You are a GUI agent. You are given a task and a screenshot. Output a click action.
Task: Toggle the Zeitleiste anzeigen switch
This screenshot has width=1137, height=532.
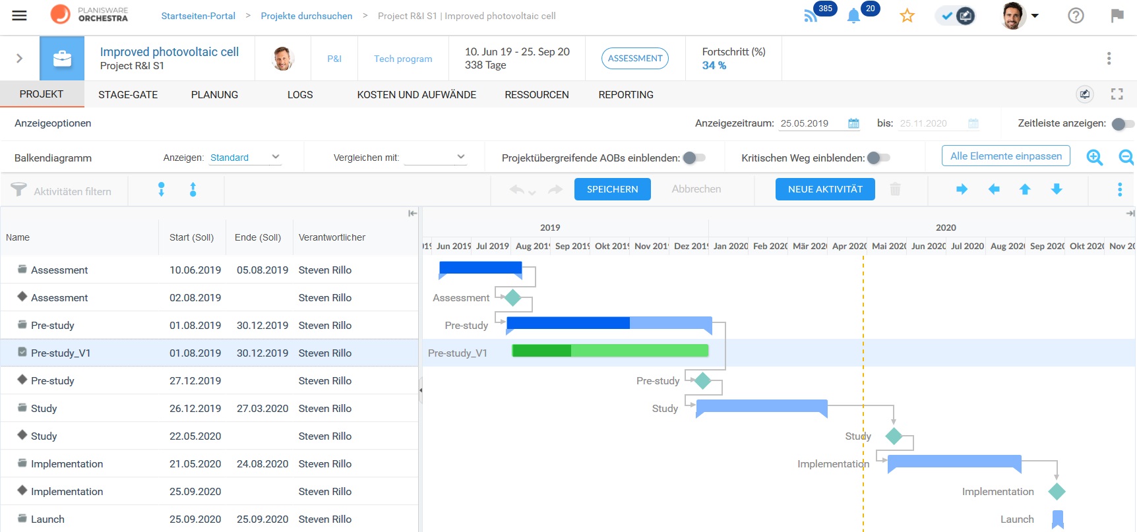click(1122, 124)
